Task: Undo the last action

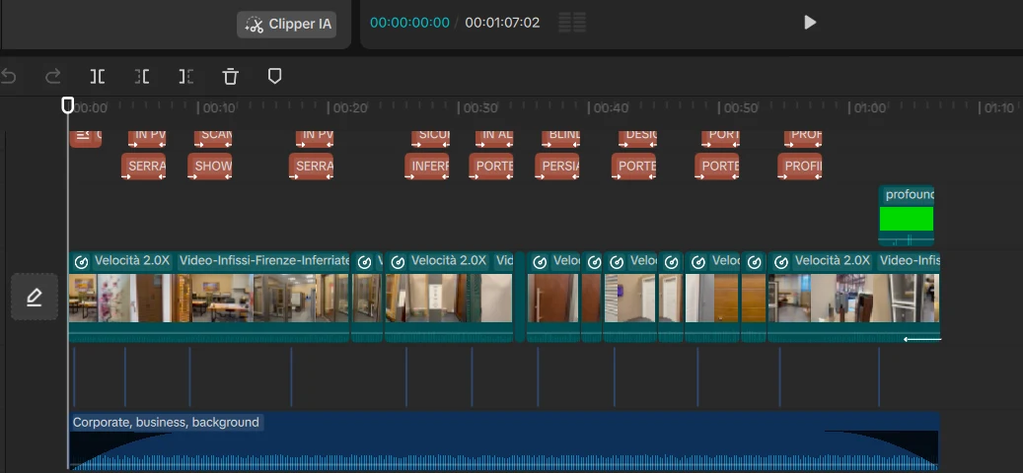Action: tap(9, 77)
